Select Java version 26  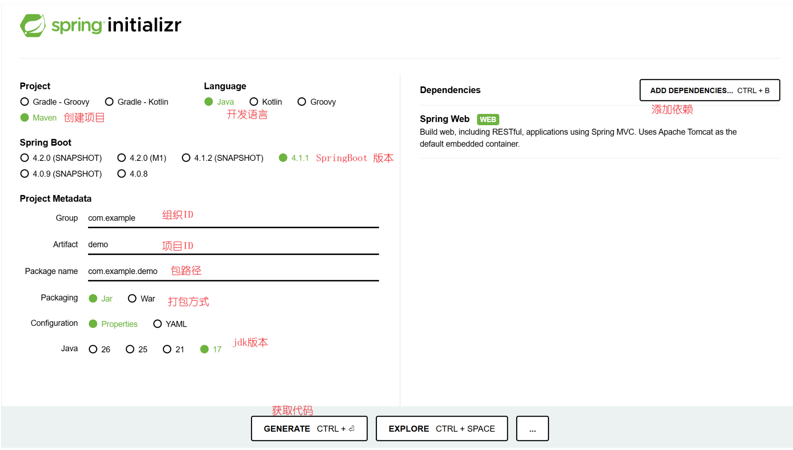click(x=100, y=350)
